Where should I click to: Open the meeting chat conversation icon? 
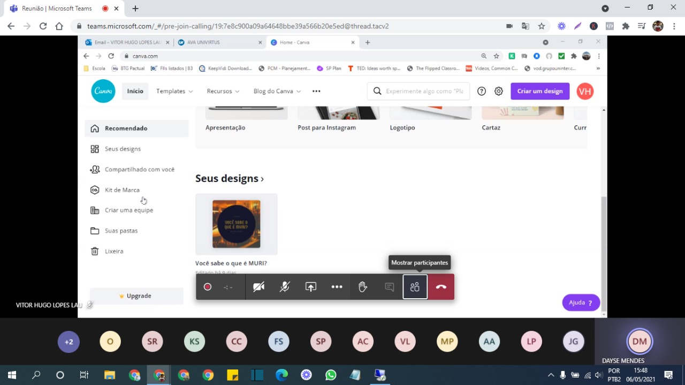coord(389,287)
